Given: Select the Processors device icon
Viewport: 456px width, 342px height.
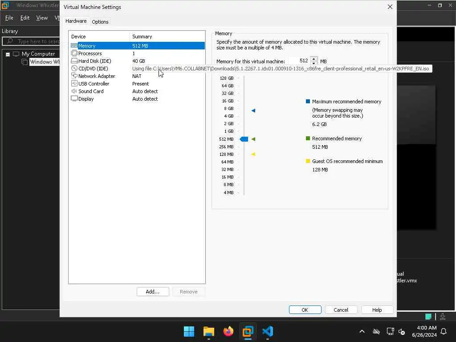Looking at the screenshot, I should point(74,53).
